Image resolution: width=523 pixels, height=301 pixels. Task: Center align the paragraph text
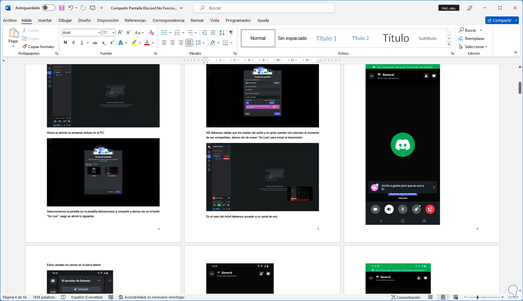[x=172, y=43]
